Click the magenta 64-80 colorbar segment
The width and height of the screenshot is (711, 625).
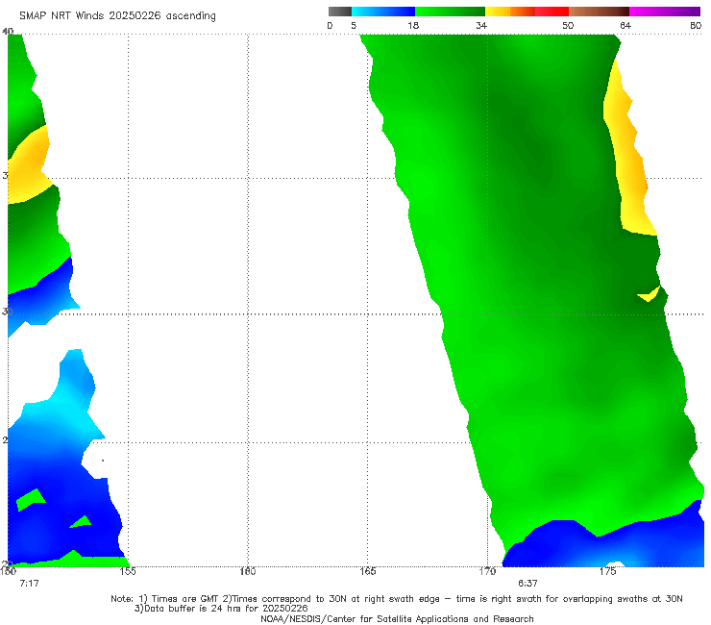(665, 12)
